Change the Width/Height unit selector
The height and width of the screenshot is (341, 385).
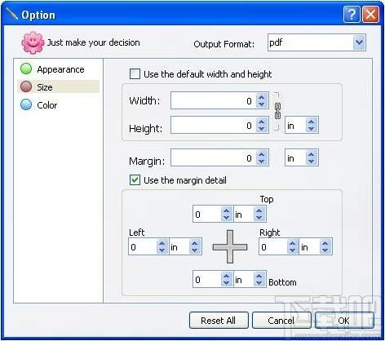[302, 126]
